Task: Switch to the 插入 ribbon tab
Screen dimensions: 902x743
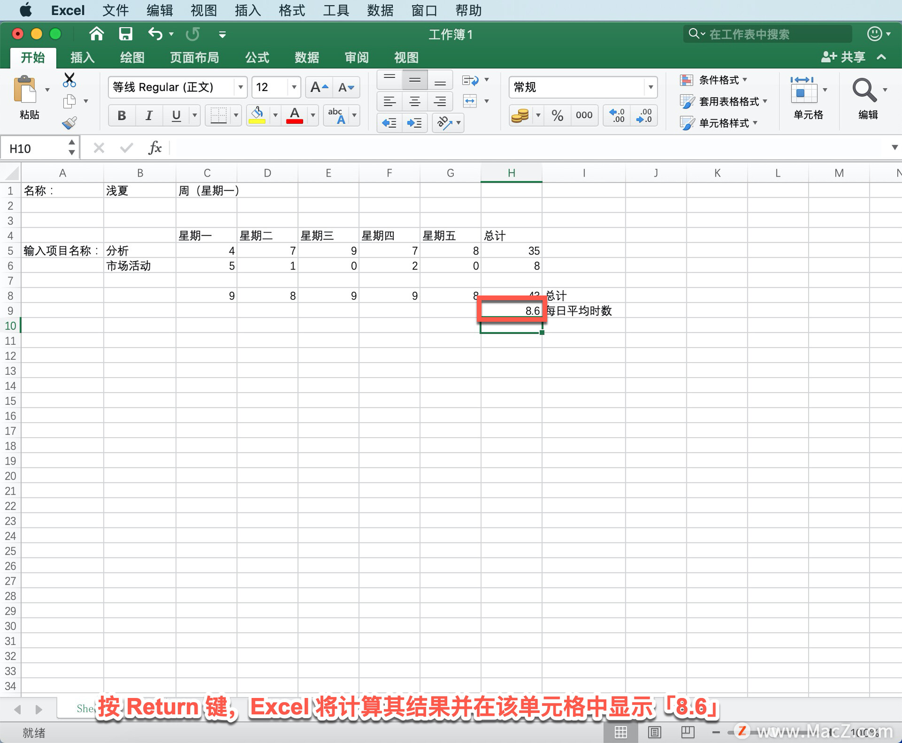Action: pyautogui.click(x=82, y=57)
